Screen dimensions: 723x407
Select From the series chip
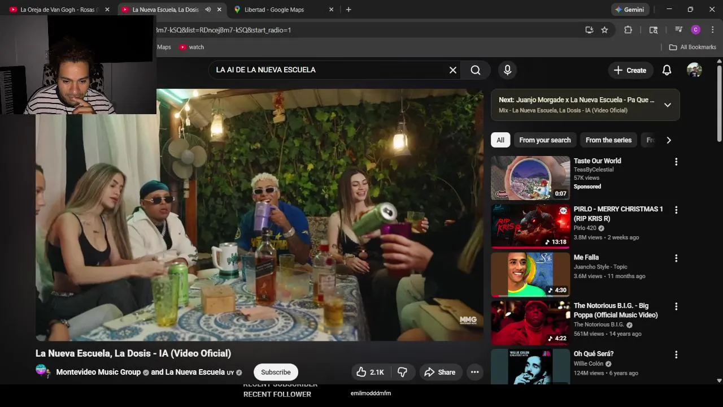[608, 140]
